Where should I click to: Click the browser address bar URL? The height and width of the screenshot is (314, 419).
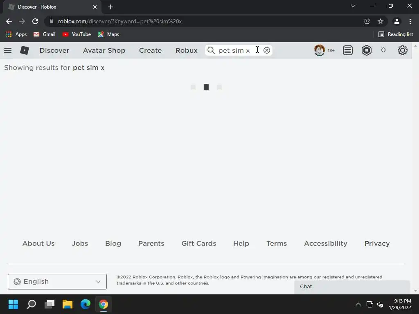120,21
